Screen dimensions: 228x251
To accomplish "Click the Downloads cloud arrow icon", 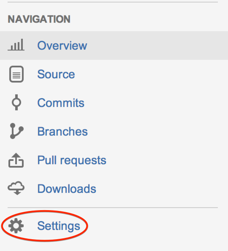I will [x=16, y=188].
